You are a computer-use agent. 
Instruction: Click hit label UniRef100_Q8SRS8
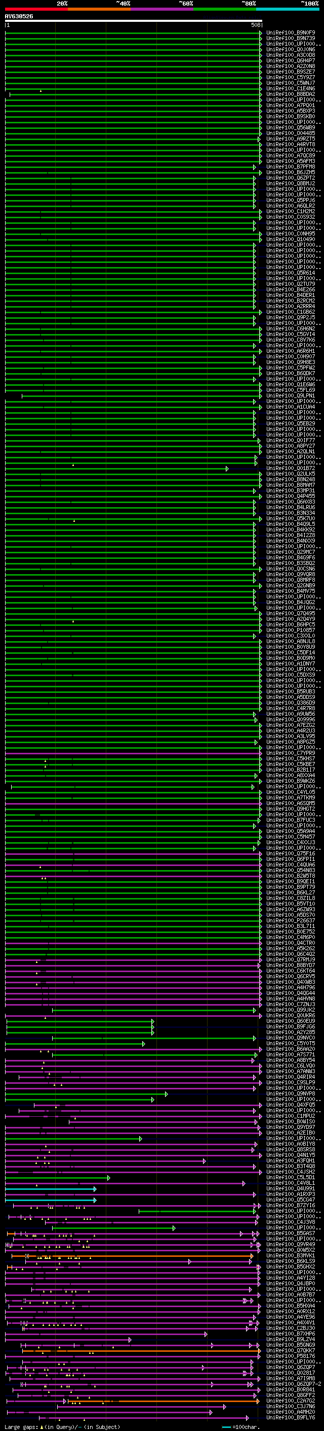(290, 1149)
